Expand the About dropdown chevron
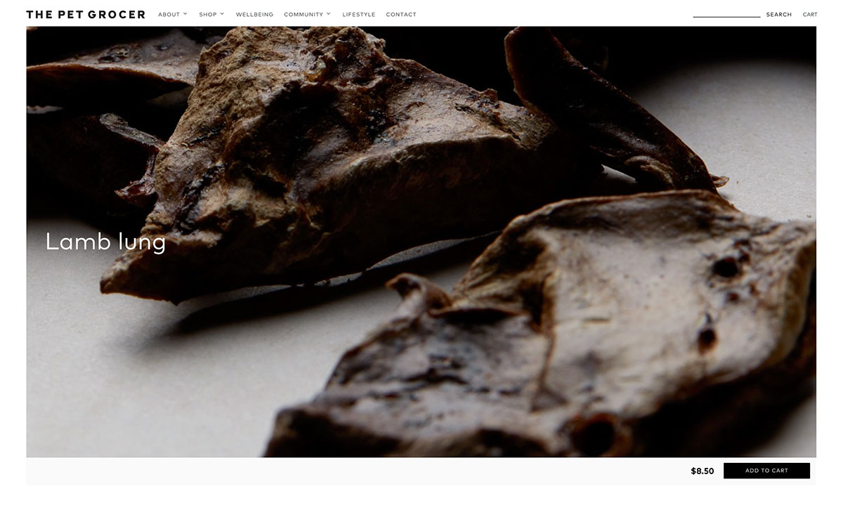The width and height of the screenshot is (843, 510). pyautogui.click(x=185, y=14)
